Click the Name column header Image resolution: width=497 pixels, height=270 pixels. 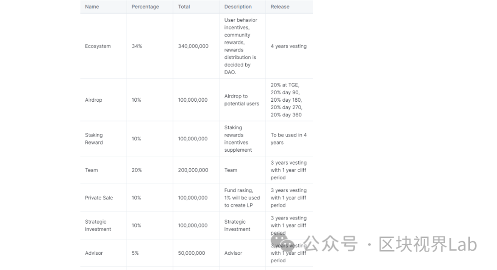pyautogui.click(x=92, y=6)
